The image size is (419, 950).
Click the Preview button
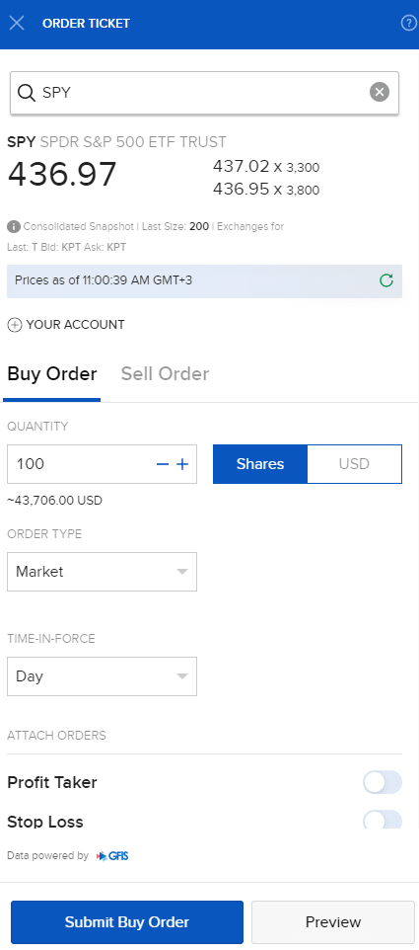pyautogui.click(x=333, y=922)
